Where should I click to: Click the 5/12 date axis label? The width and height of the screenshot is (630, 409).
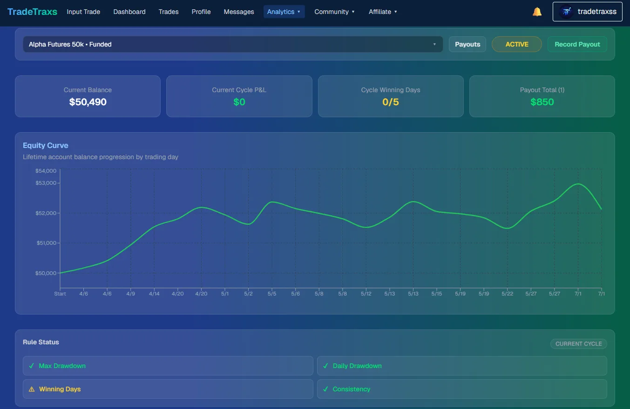[x=366, y=294]
